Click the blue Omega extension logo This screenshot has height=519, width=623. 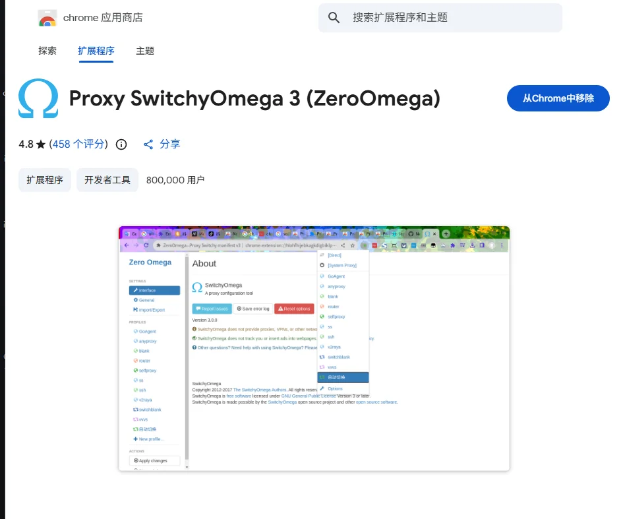click(x=38, y=98)
